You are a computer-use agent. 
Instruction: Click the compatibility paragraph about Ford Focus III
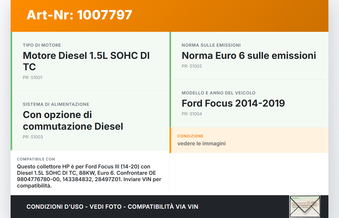point(89,176)
